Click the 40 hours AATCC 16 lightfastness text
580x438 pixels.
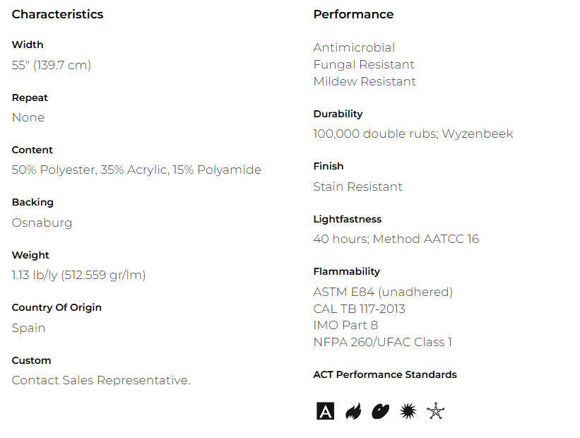pos(396,239)
